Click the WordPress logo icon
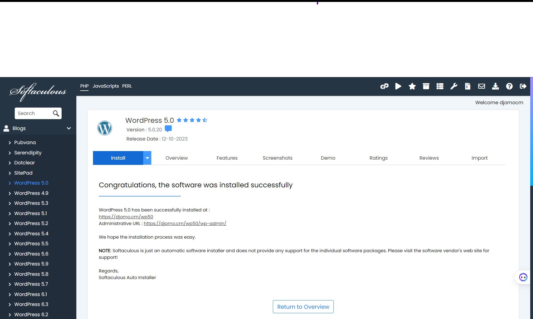This screenshot has width=533, height=319. pyautogui.click(x=105, y=128)
